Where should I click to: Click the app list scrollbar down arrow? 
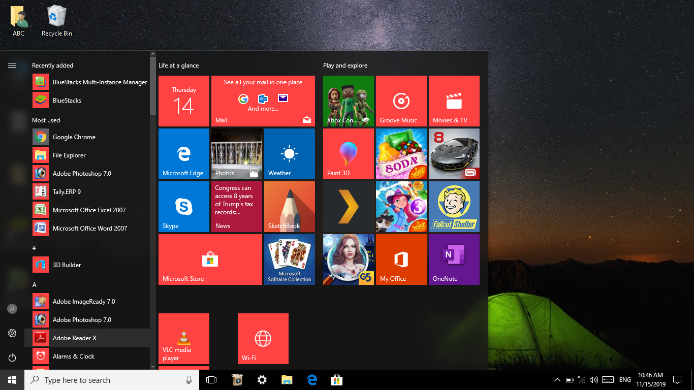point(153,366)
